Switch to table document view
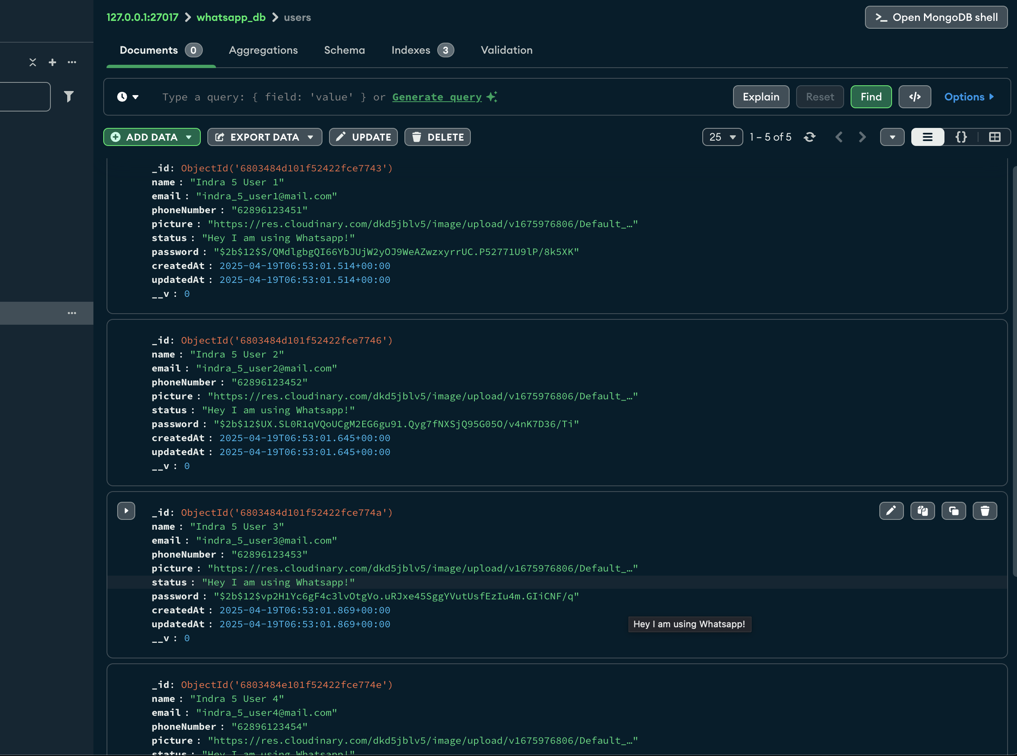This screenshot has width=1017, height=756. pyautogui.click(x=994, y=137)
